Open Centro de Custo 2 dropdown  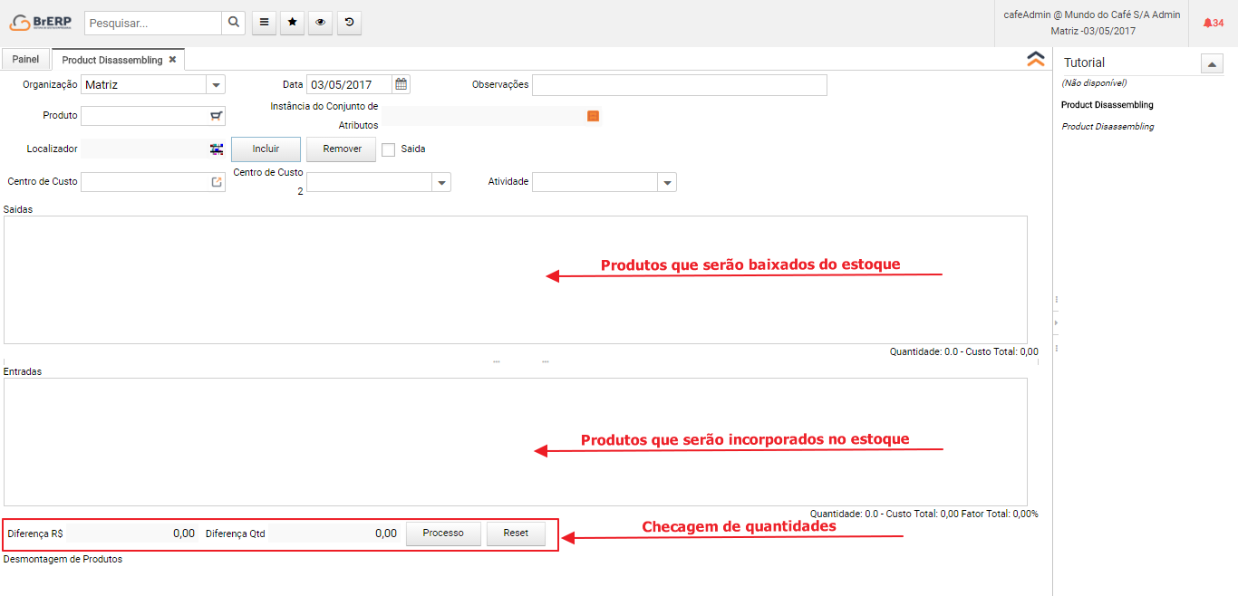point(441,183)
